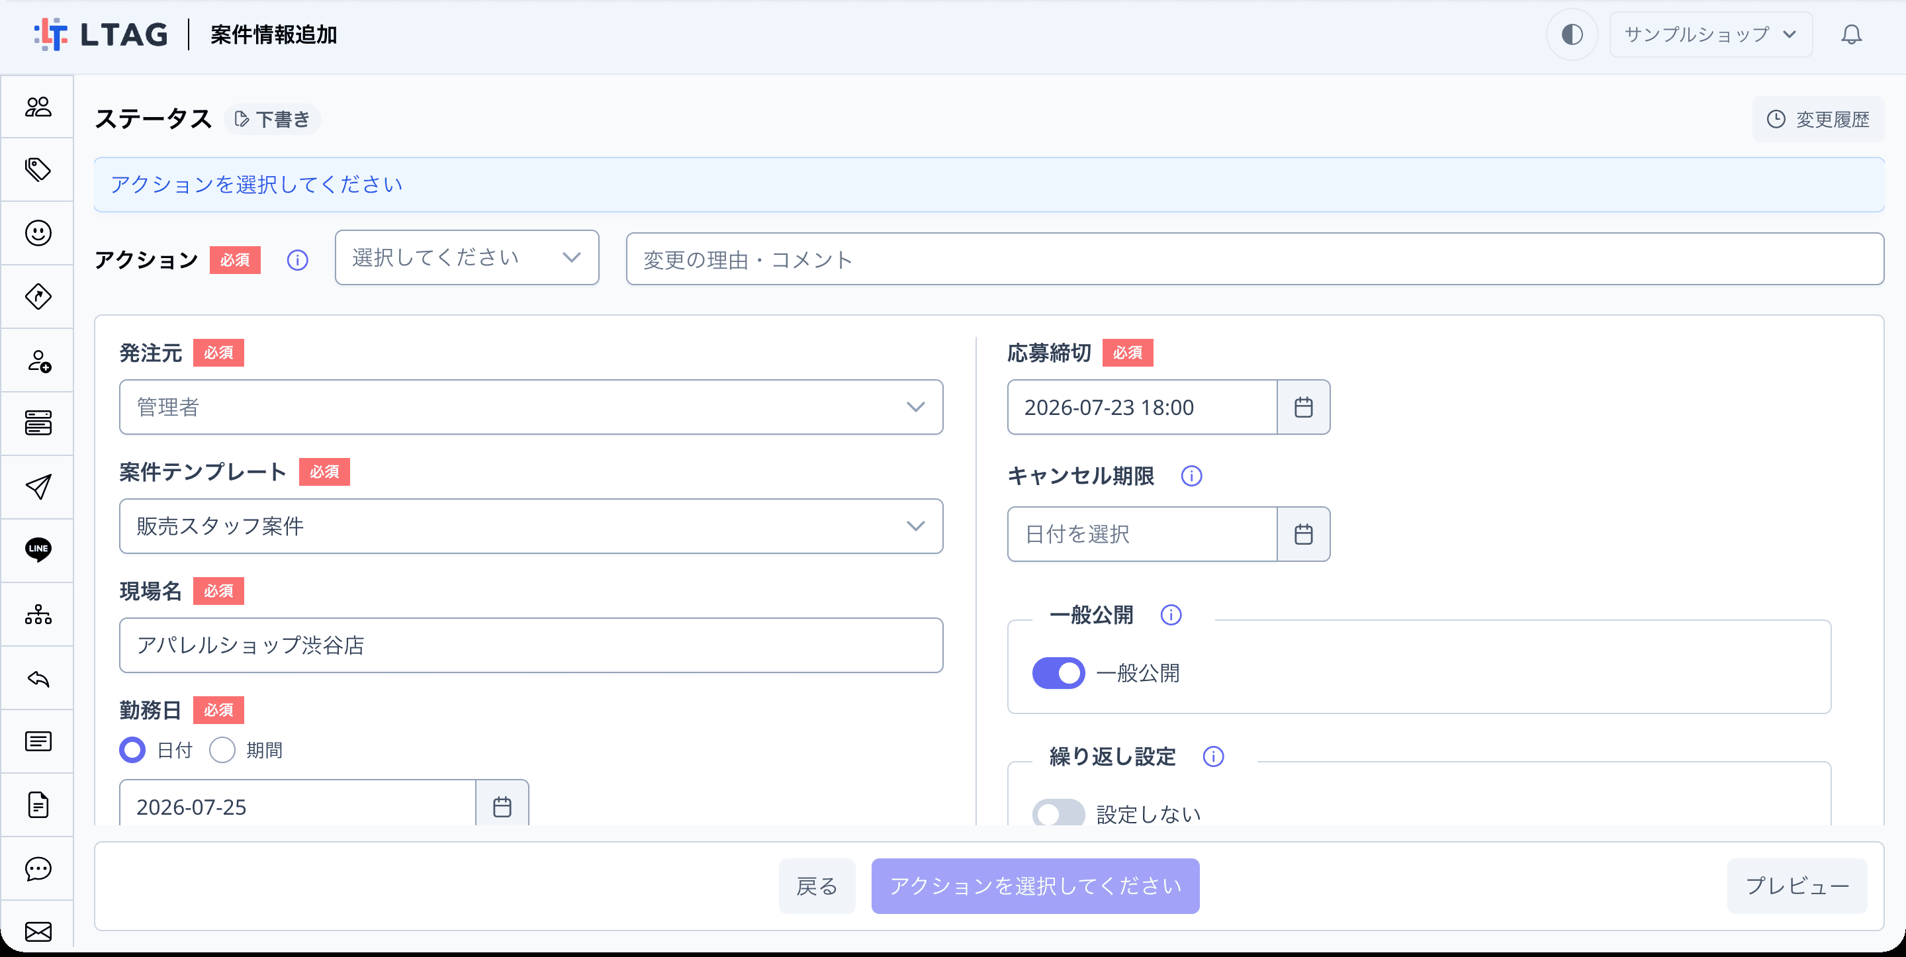The image size is (1906, 957).
Task: Open the paper plane send sidebar icon
Action: pyautogui.click(x=38, y=487)
